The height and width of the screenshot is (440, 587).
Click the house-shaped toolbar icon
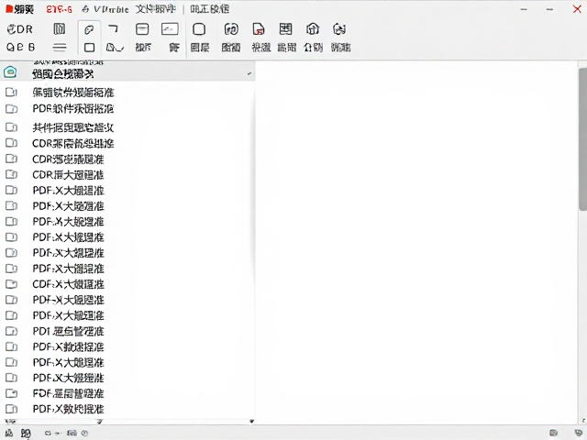coord(313,28)
